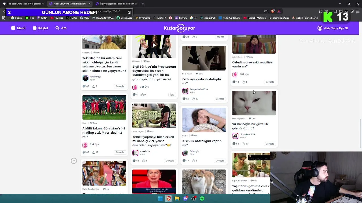Like the Yemek yapmayı bilen erkek post
Screen dimensions: 362x203
coord(145,161)
